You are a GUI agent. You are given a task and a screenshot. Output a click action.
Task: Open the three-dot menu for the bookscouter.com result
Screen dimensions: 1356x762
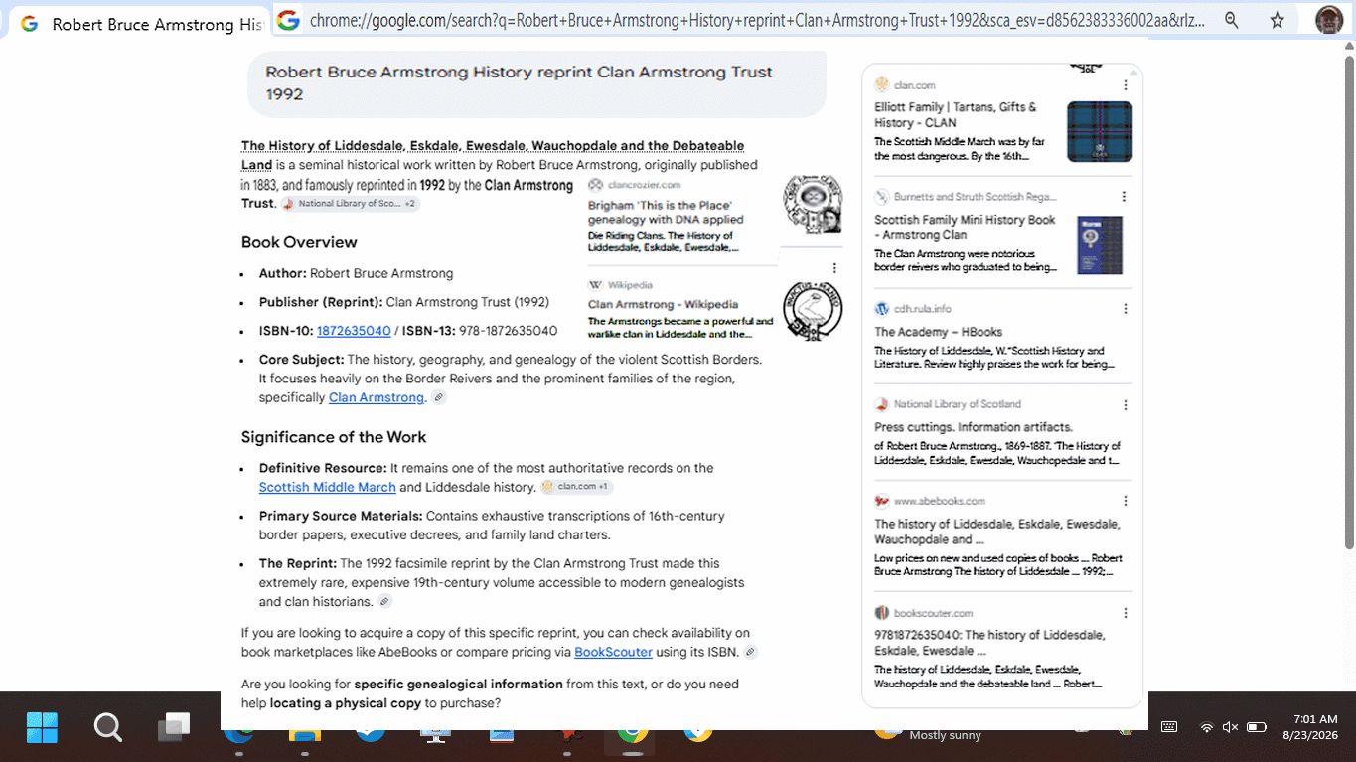[1125, 613]
